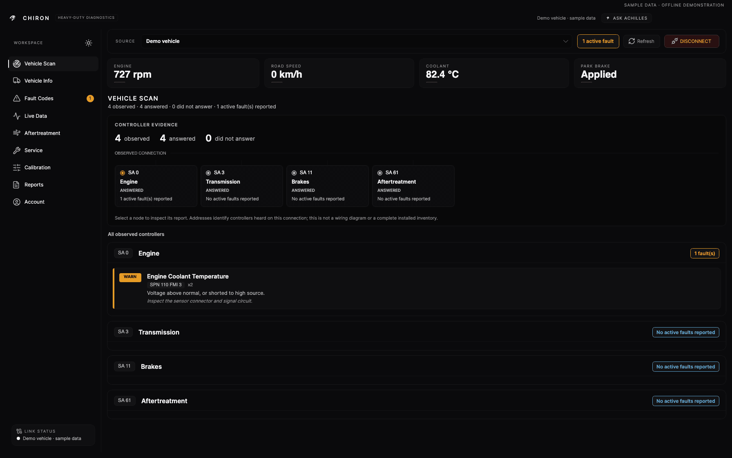Click the Park Brake Applied tile

650,73
